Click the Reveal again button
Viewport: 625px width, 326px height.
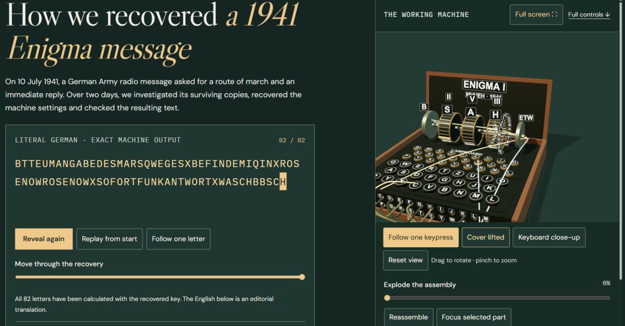(44, 239)
